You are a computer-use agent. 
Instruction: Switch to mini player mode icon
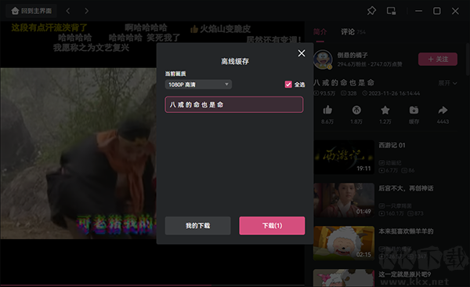(x=391, y=11)
